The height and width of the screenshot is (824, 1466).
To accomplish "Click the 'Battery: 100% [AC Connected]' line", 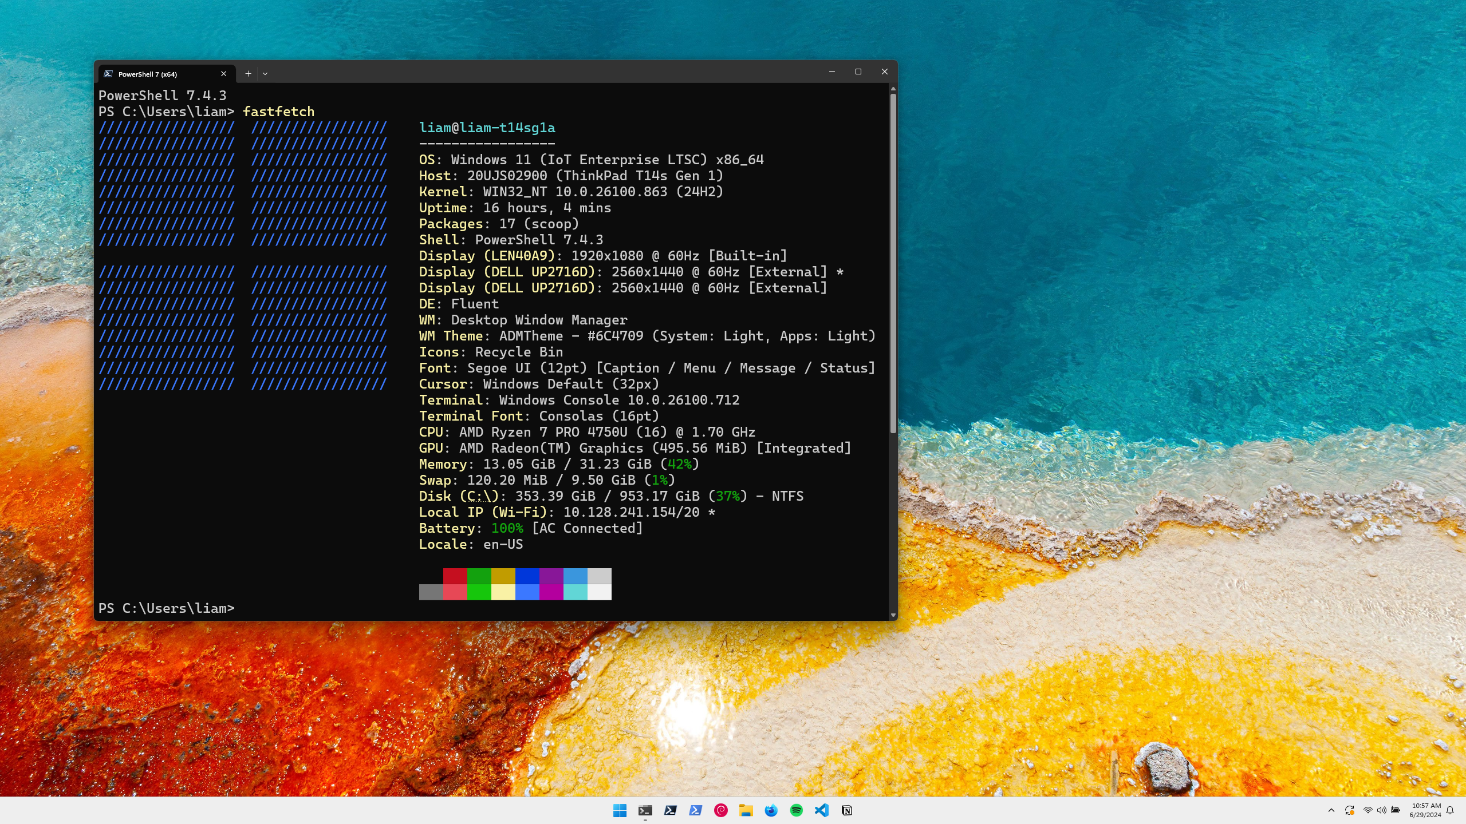I will coord(531,528).
